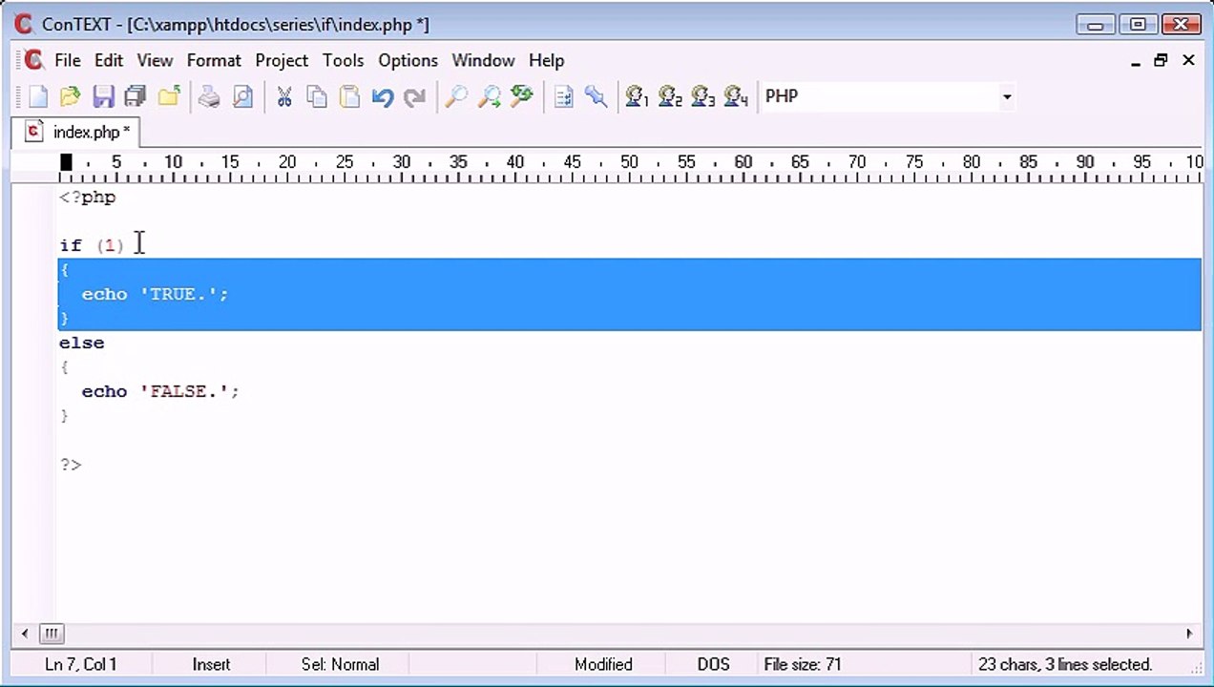Click the horizontal scrollbar thumb
Screen dimensions: 1214x687
tap(52, 634)
